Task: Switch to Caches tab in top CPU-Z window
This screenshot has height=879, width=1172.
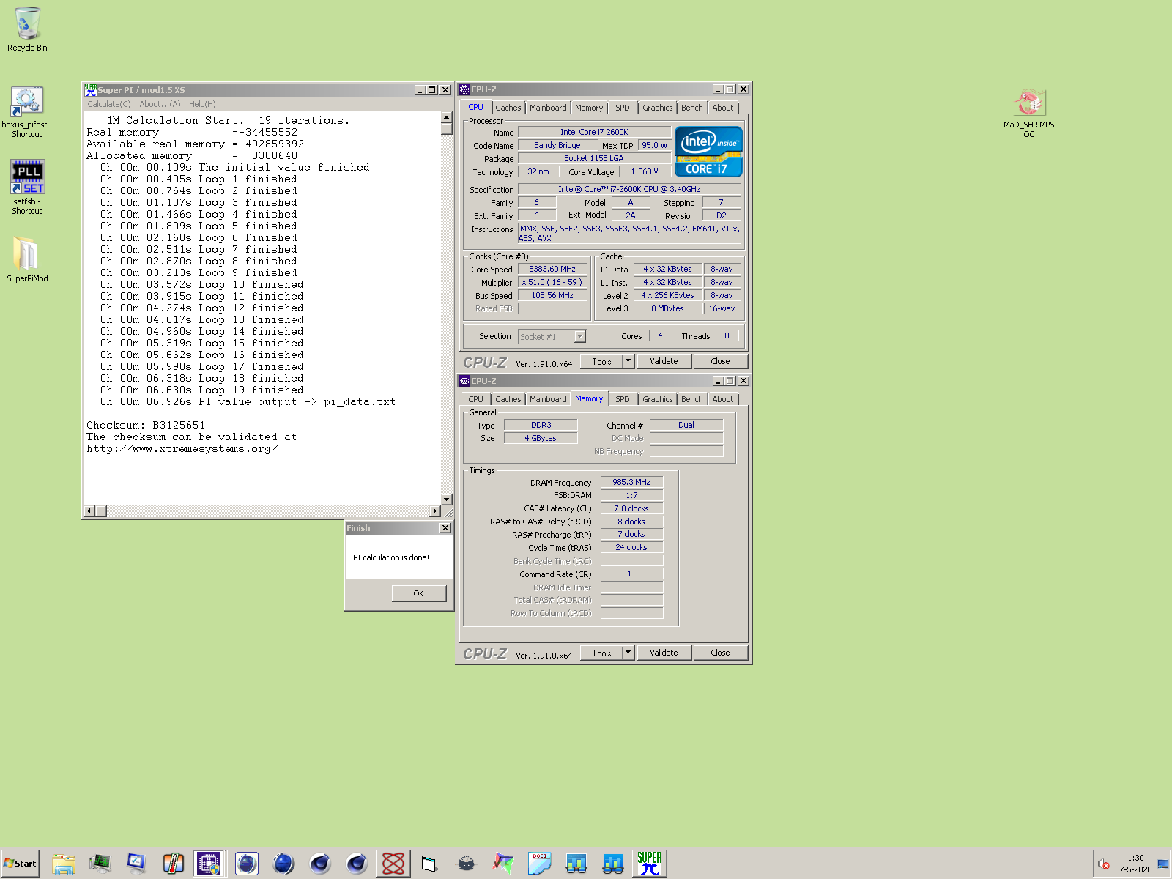Action: pyautogui.click(x=508, y=108)
